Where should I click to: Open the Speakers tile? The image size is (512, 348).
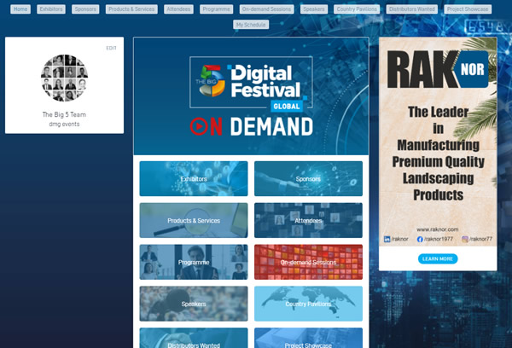(194, 304)
